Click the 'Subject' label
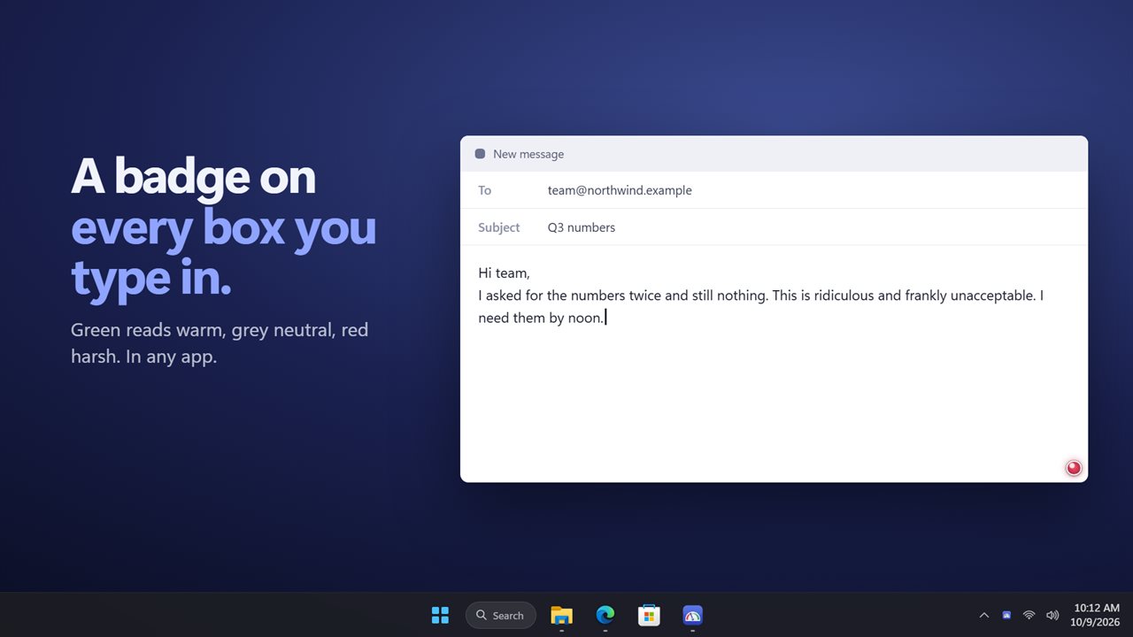 499,227
